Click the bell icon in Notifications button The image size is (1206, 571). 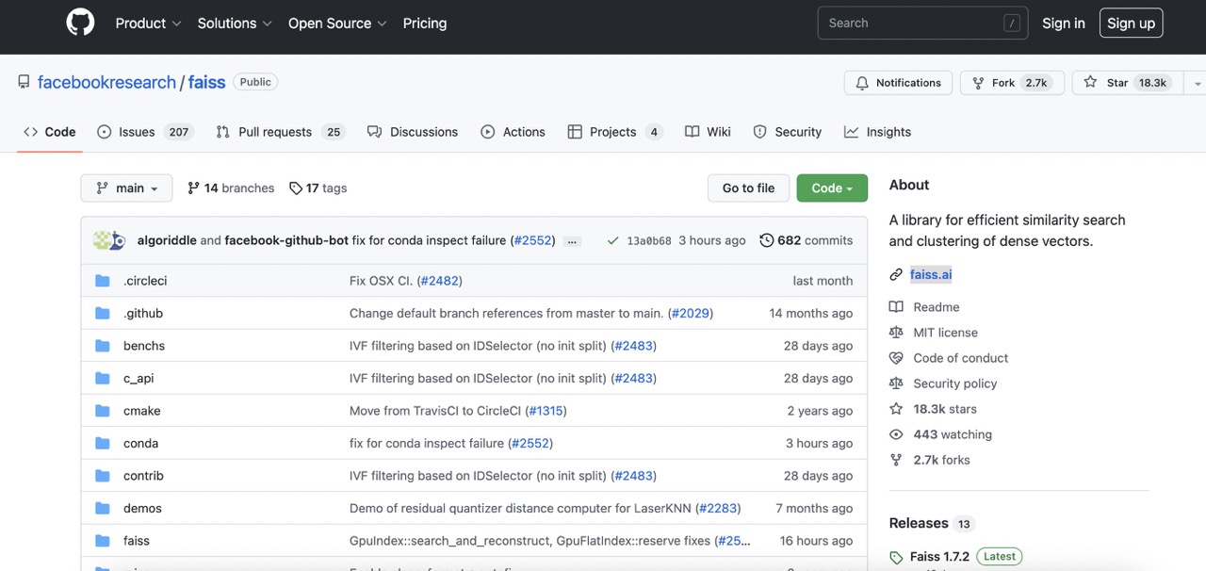(861, 83)
